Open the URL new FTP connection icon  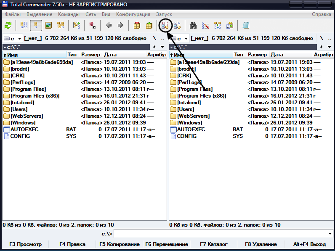click(177, 25)
